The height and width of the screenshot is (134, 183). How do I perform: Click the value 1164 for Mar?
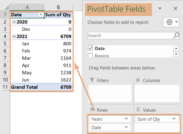pos(66,58)
